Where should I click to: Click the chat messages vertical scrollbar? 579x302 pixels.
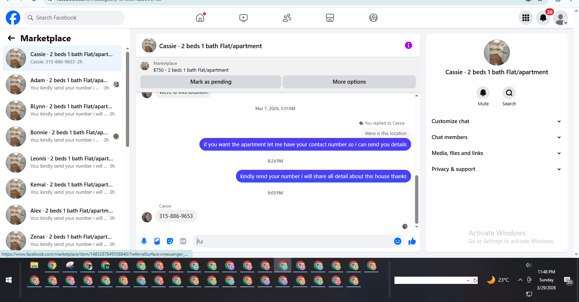(417, 200)
